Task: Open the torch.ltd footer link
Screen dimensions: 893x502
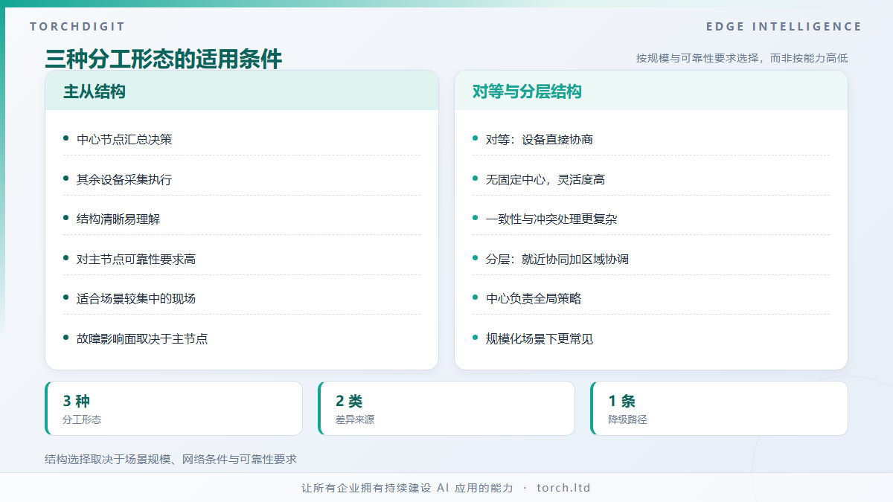Action: [563, 488]
